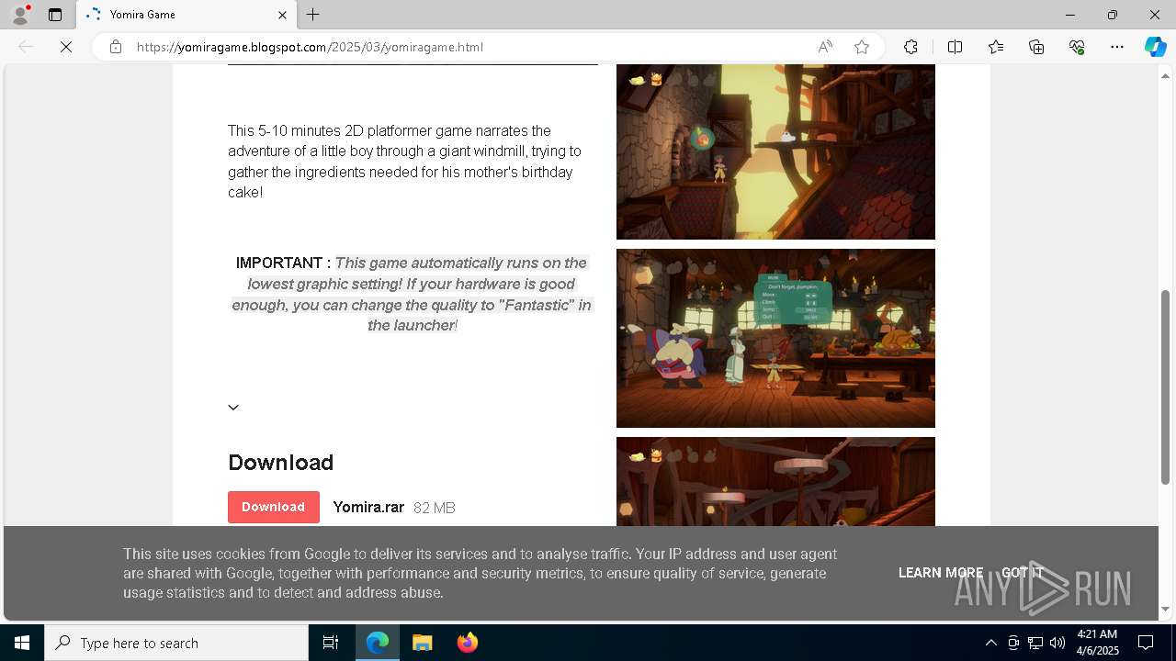Viewport: 1176px width, 661px height.
Task: Open a new browser tab
Action: [x=313, y=15]
